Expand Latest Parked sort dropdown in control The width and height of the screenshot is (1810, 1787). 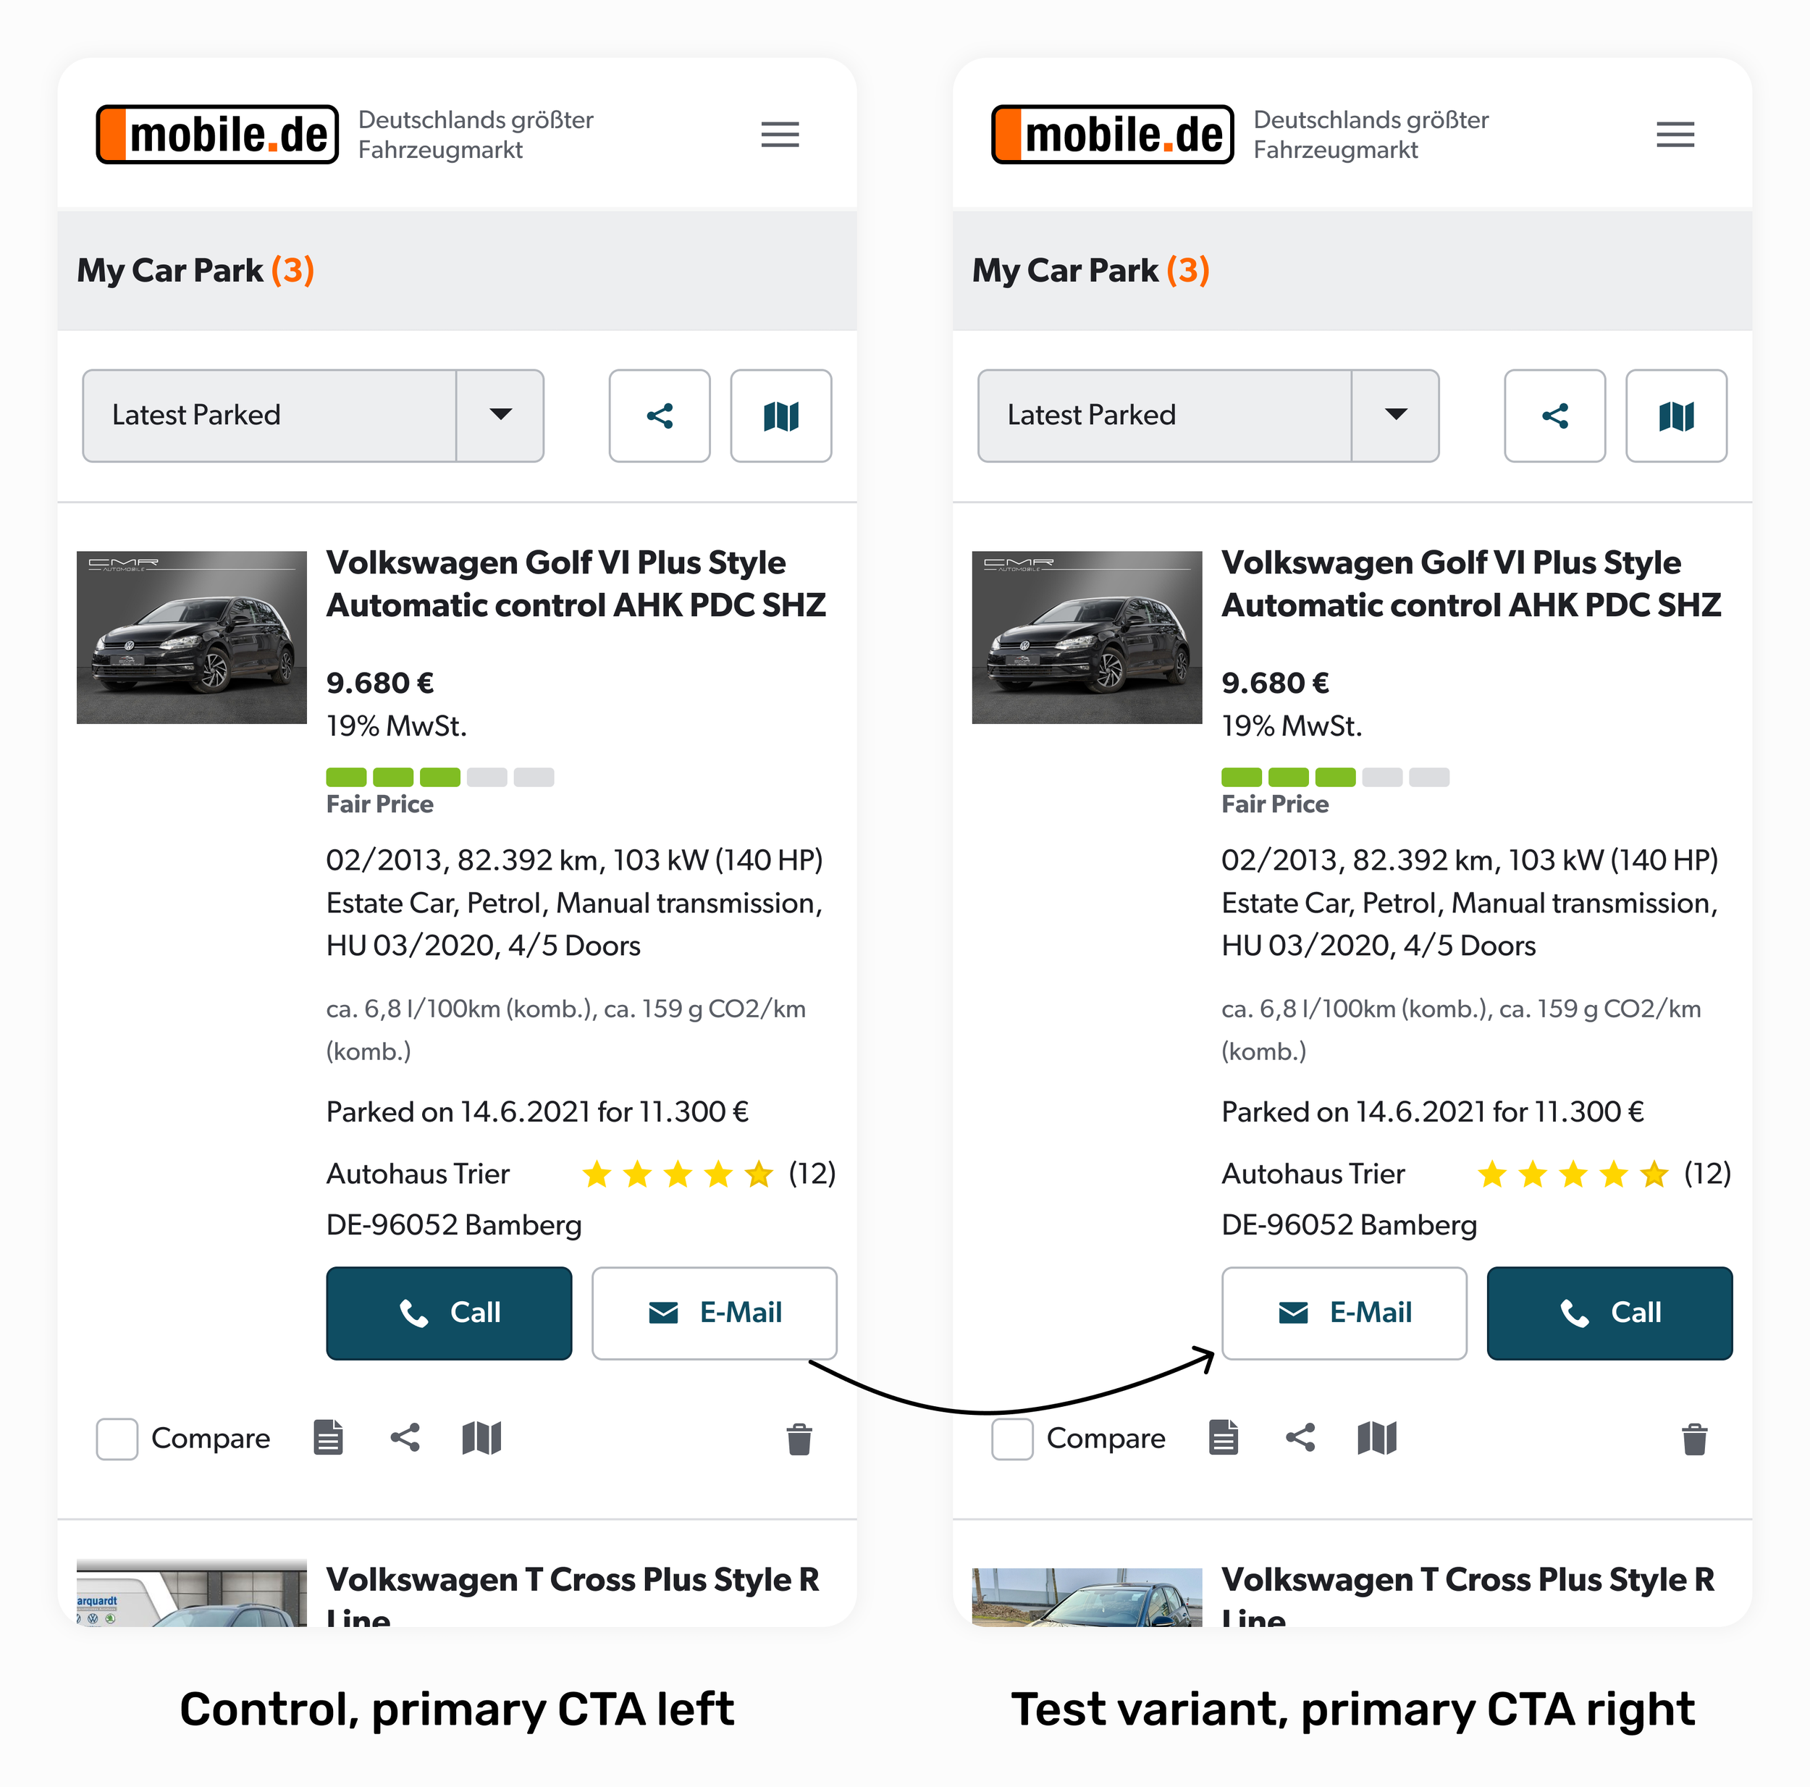pyautogui.click(x=313, y=416)
